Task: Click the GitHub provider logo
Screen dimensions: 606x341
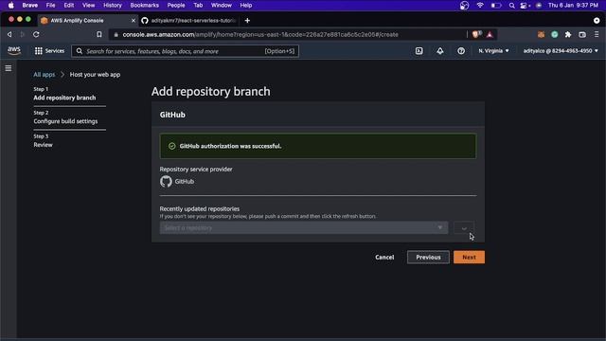Action: tap(166, 181)
